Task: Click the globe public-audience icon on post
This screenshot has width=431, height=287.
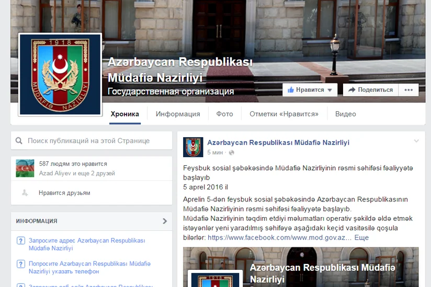Action: click(x=231, y=153)
